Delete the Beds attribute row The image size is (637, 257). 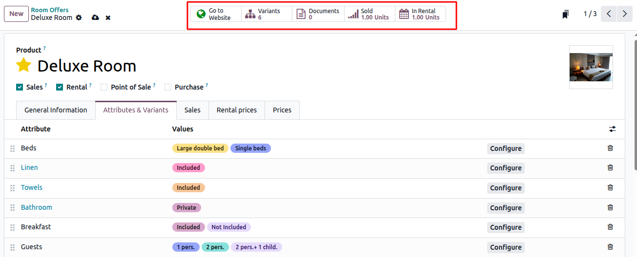point(610,148)
